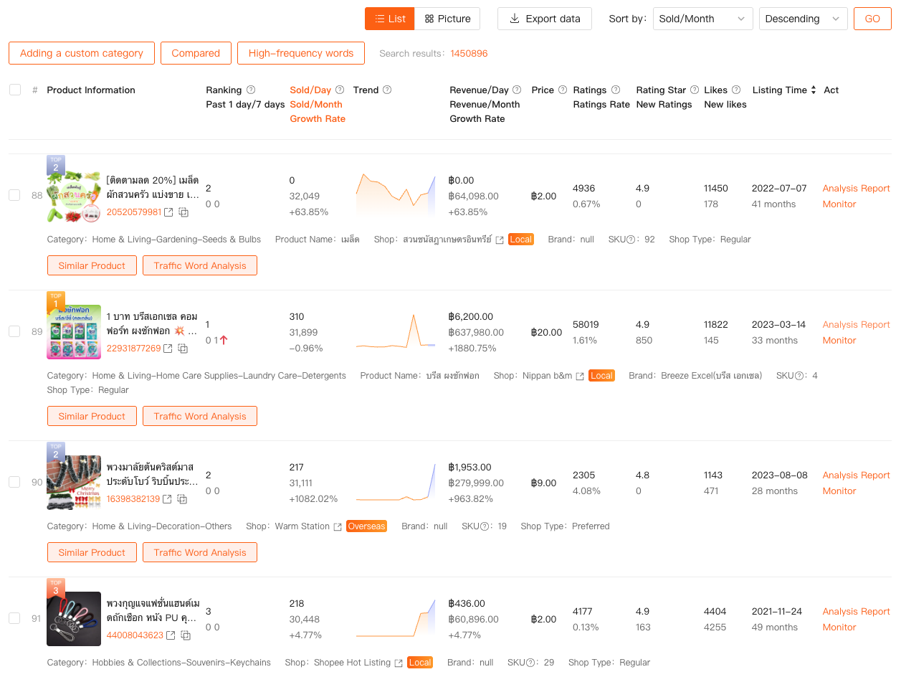Select the List view tab

point(389,19)
